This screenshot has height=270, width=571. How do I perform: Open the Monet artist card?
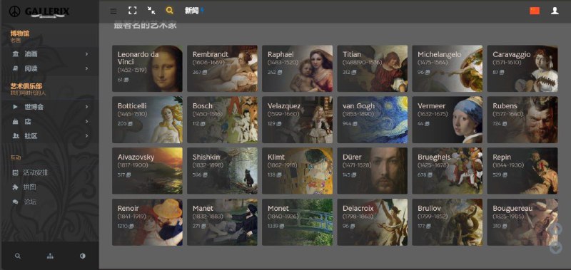pyautogui.click(x=297, y=222)
